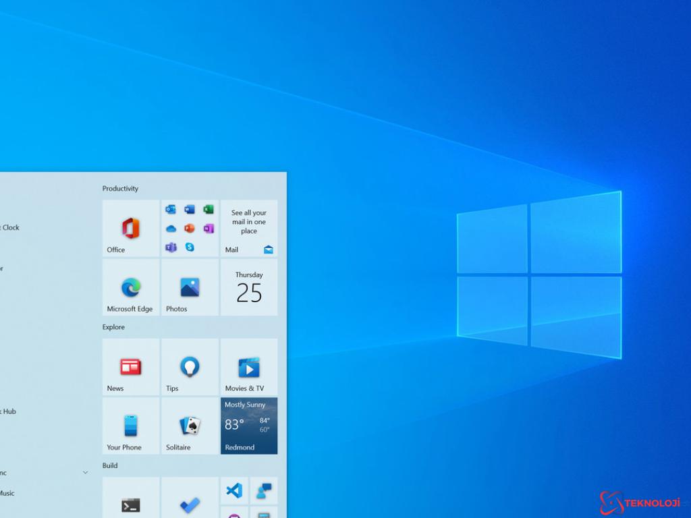The image size is (691, 518).
Task: Open the News app tile
Action: click(131, 367)
